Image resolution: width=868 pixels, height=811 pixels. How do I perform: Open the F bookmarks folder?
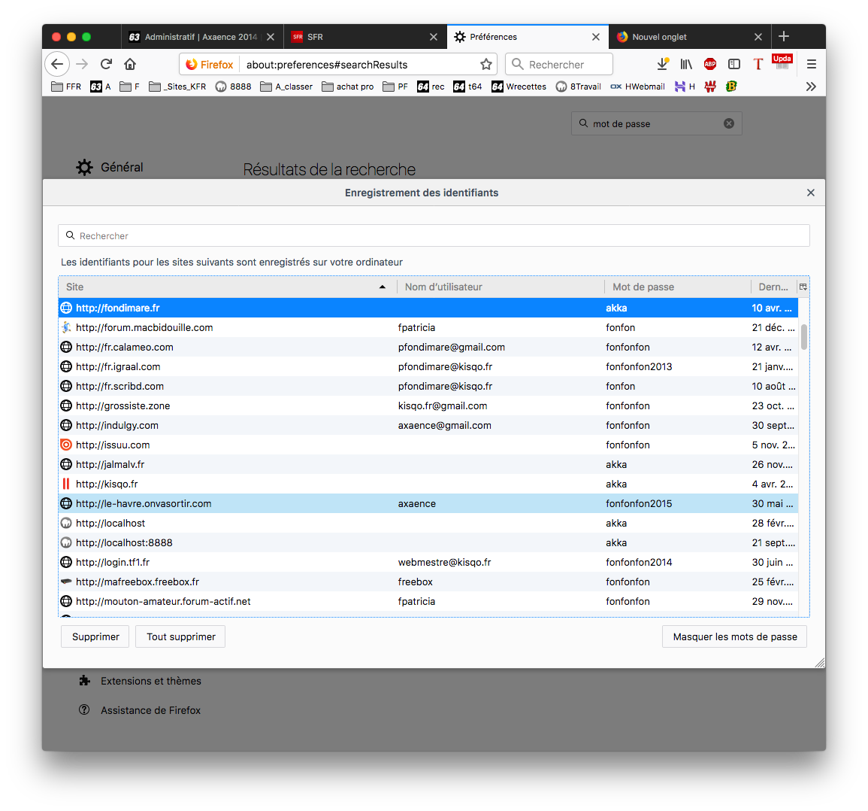point(129,87)
